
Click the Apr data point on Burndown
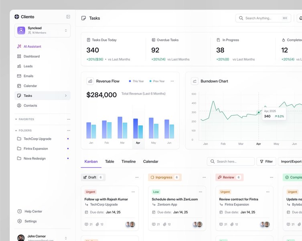pyautogui.click(x=259, y=112)
